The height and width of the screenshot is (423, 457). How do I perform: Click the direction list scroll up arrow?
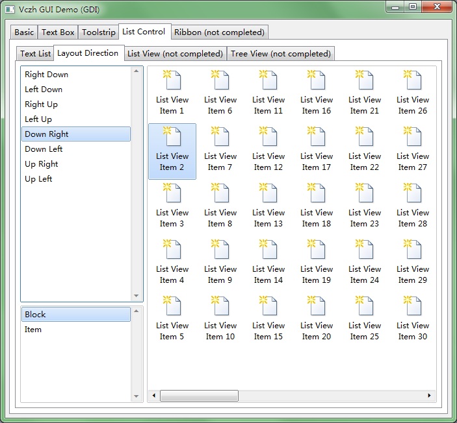(x=136, y=71)
